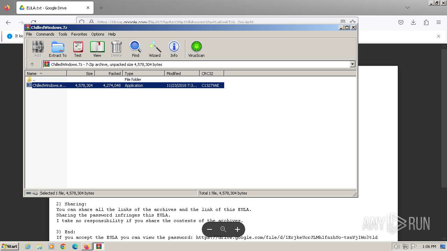The image size is (447, 251).
Task: Open File Explorer from taskbar
Action: [x=39, y=246]
